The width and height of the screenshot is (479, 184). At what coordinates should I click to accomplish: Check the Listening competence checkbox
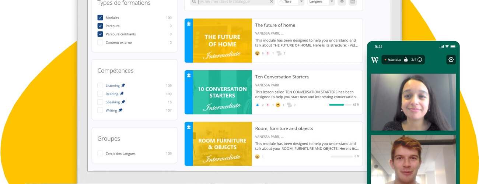pyautogui.click(x=100, y=85)
